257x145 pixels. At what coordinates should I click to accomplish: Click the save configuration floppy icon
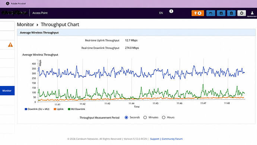[221, 13]
